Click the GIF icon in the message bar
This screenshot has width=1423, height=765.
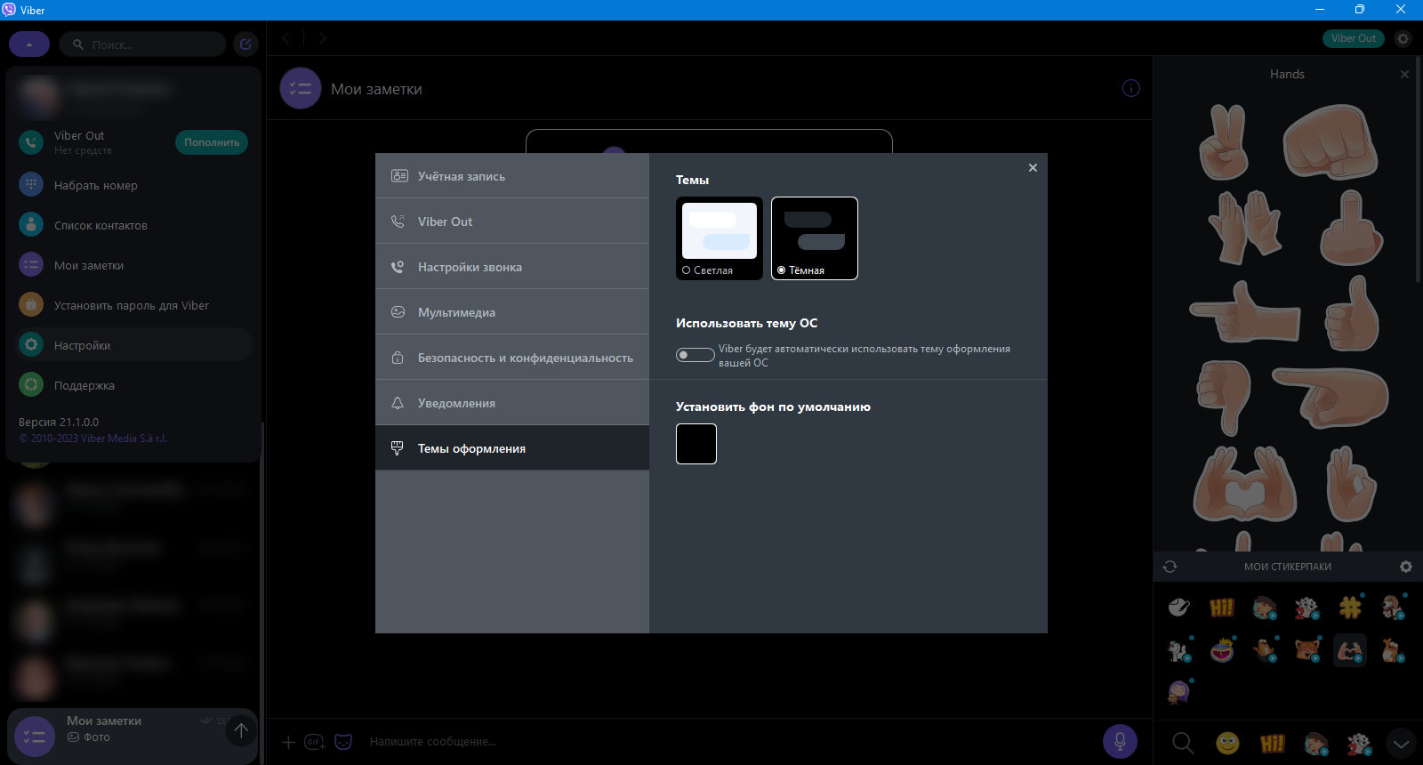[x=315, y=742]
